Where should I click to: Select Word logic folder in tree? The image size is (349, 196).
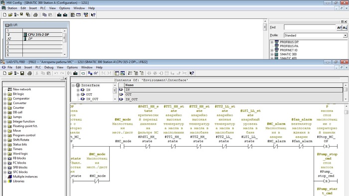pos(20,154)
